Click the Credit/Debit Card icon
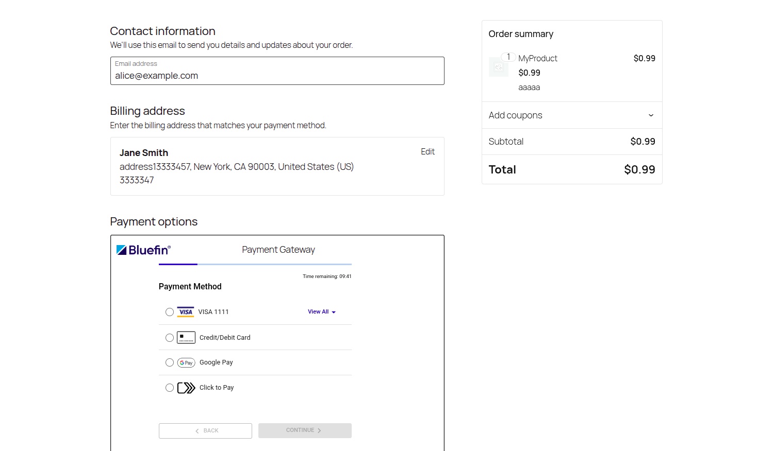This screenshot has width=757, height=451. [x=186, y=337]
